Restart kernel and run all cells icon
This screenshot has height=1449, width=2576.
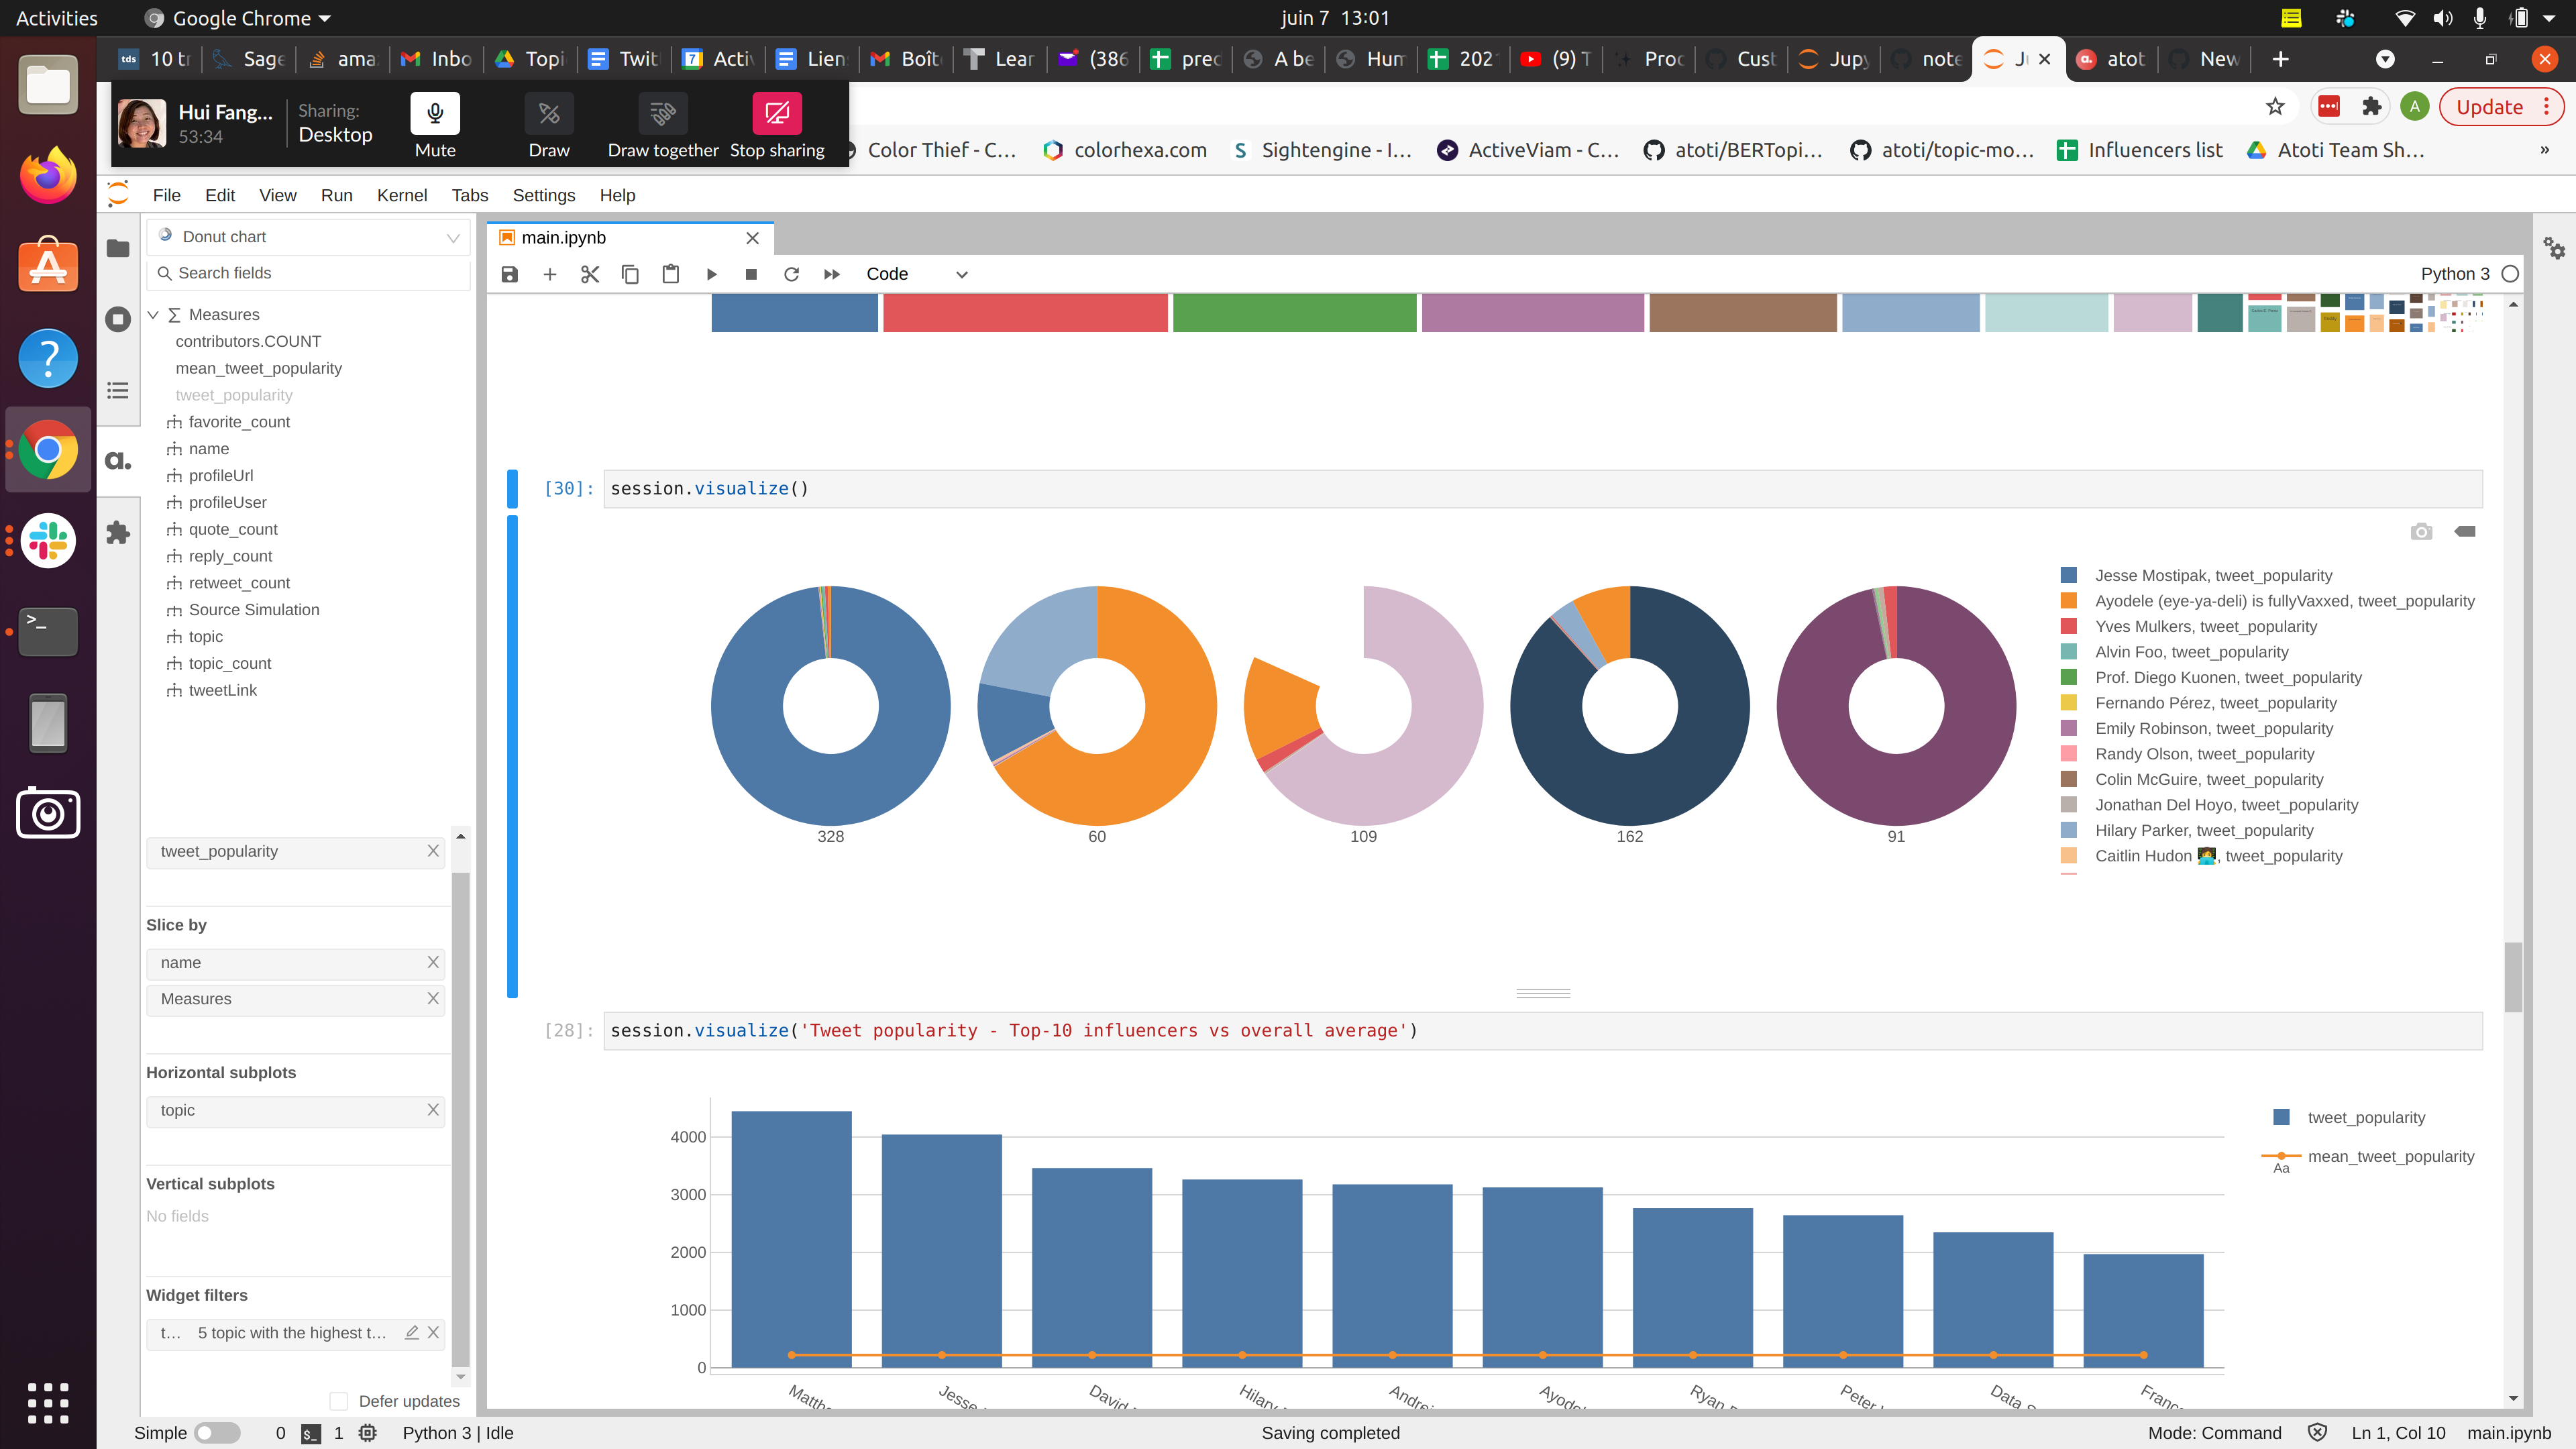click(x=831, y=274)
